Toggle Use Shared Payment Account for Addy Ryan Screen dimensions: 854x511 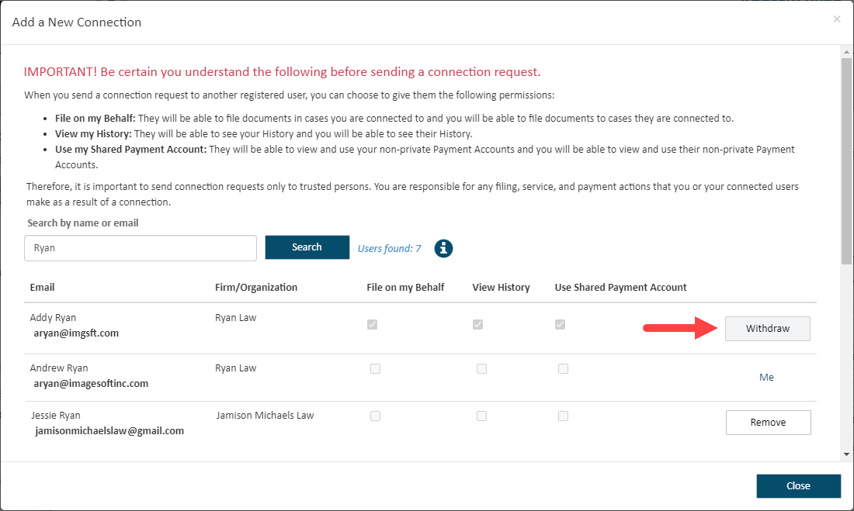point(560,324)
